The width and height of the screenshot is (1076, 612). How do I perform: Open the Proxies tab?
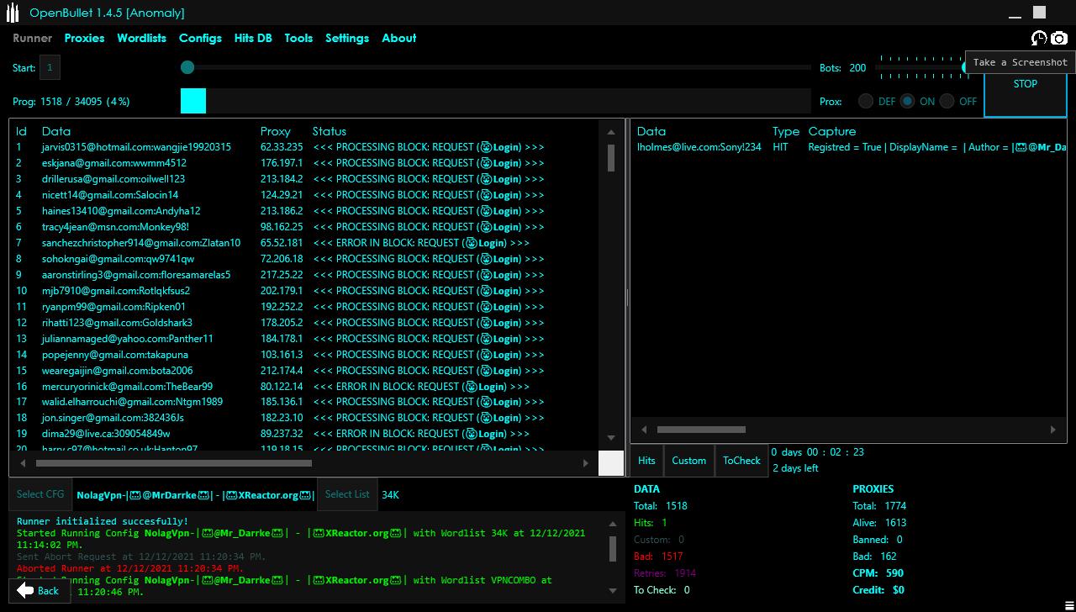tap(84, 38)
